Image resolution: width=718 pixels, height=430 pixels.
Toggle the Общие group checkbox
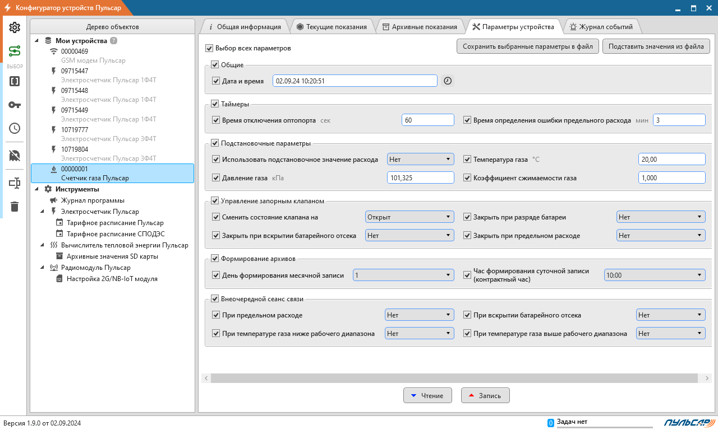tap(215, 65)
